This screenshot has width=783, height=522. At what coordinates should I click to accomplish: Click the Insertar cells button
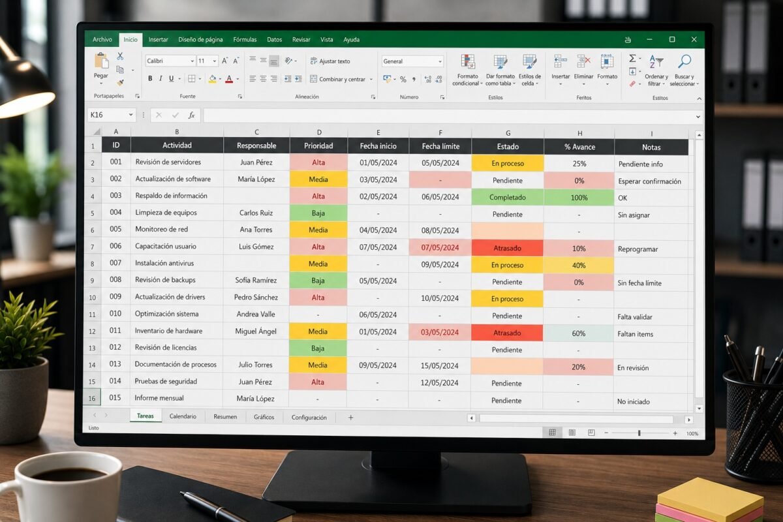560,70
